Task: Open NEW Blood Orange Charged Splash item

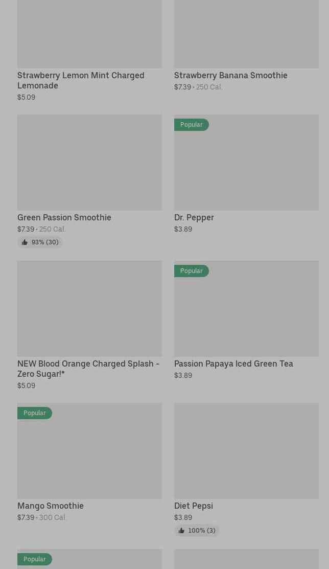Action: click(88, 369)
